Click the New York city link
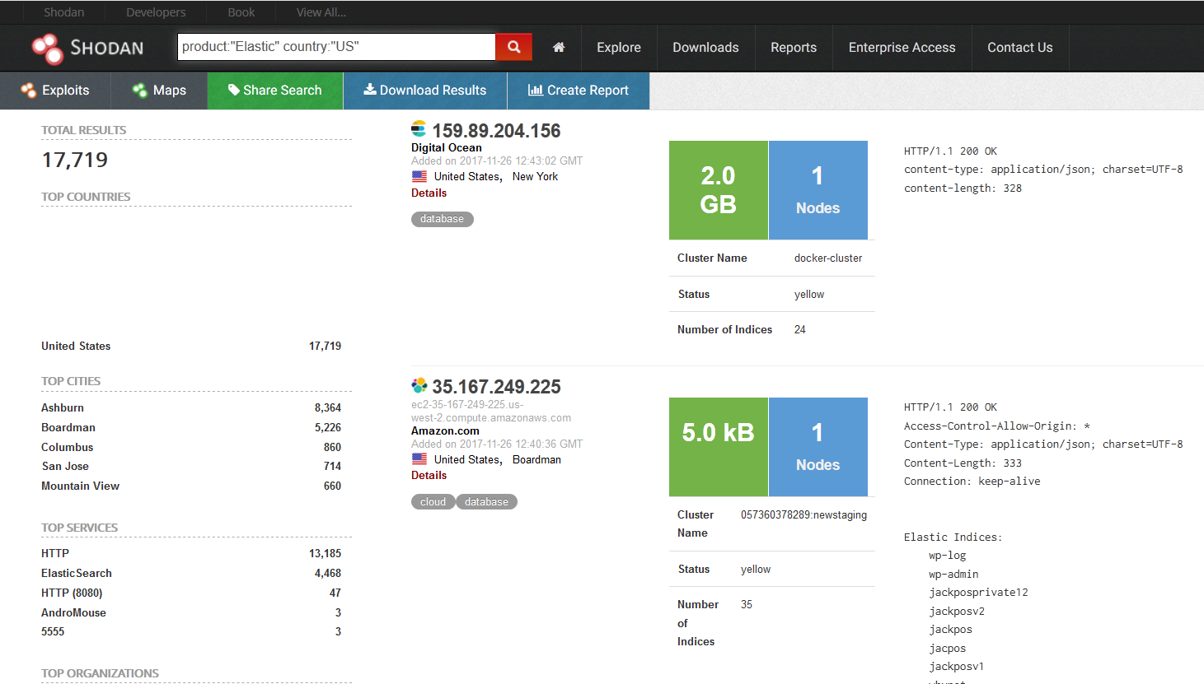The image size is (1204, 684). (535, 176)
